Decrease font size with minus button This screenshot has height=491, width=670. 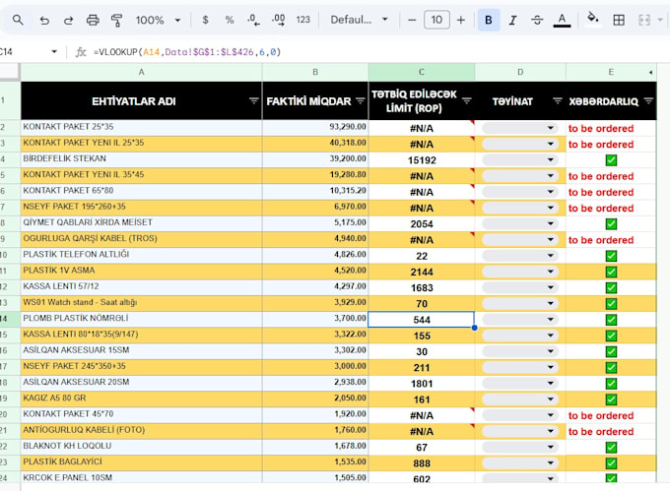click(412, 20)
